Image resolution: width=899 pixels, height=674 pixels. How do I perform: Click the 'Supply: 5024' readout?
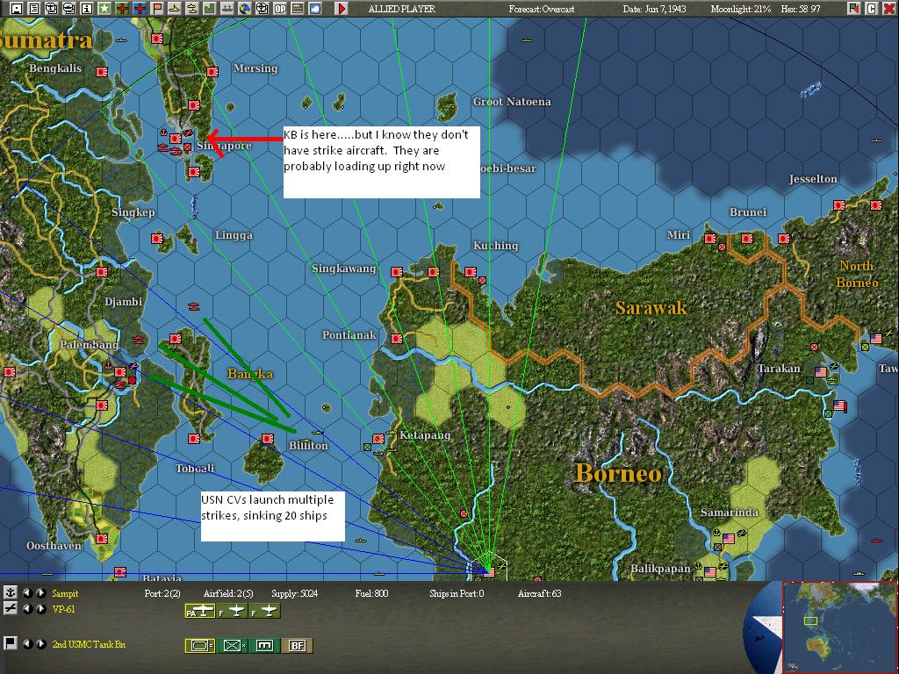pos(294,593)
